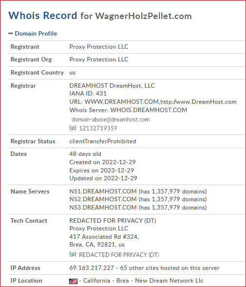This screenshot has height=287, width=246.
Task: Click the New Dream Network Llc location text
Action: pyautogui.click(x=169, y=281)
